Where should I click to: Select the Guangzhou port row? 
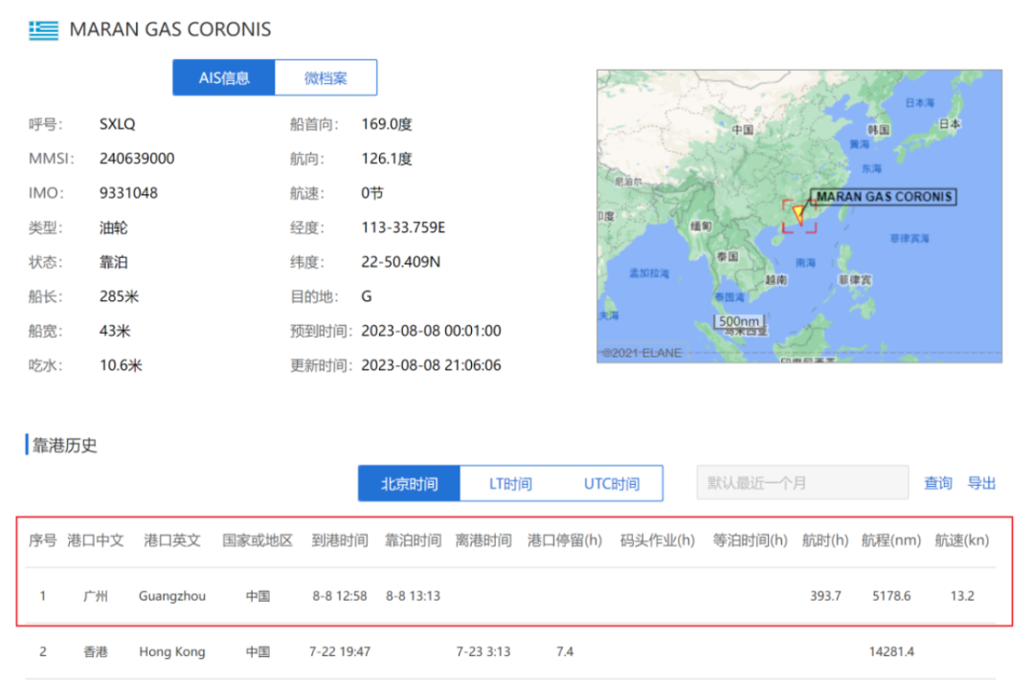[x=171, y=596]
